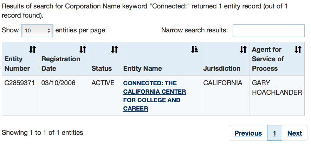Open the entities per page dropdown
Image resolution: width=311 pixels, height=150 pixels.
pyautogui.click(x=37, y=31)
